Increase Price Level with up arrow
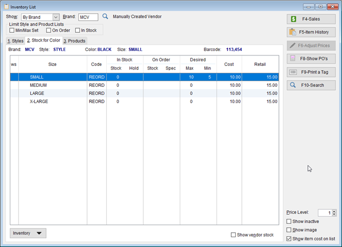 tap(334, 211)
